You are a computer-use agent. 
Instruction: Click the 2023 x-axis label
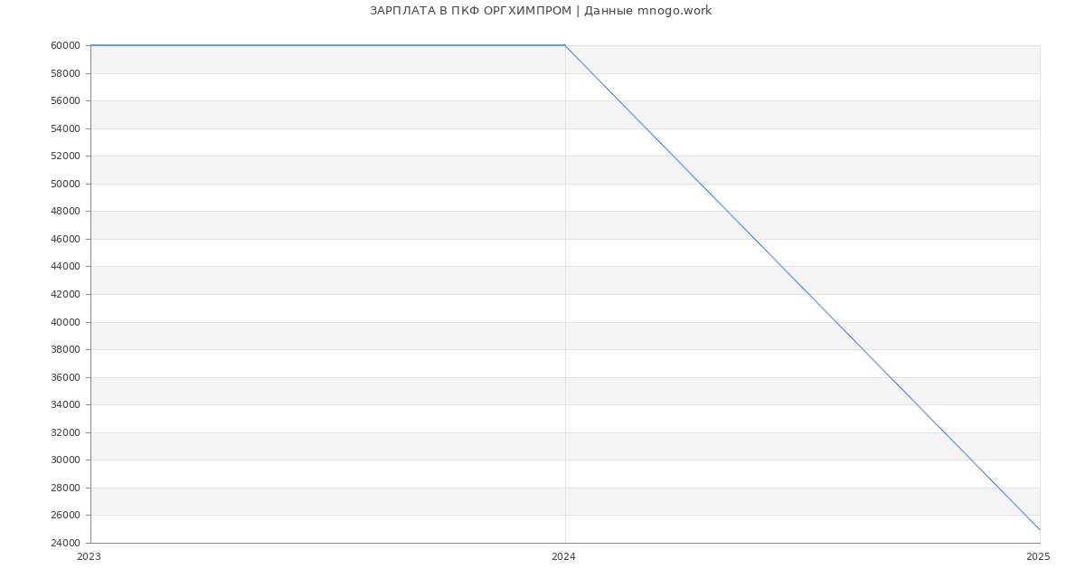[x=90, y=557]
